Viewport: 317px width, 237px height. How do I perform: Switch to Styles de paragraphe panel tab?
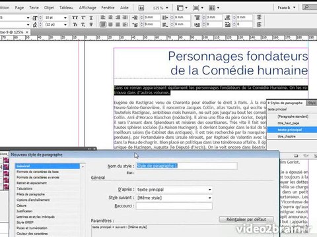(286, 103)
